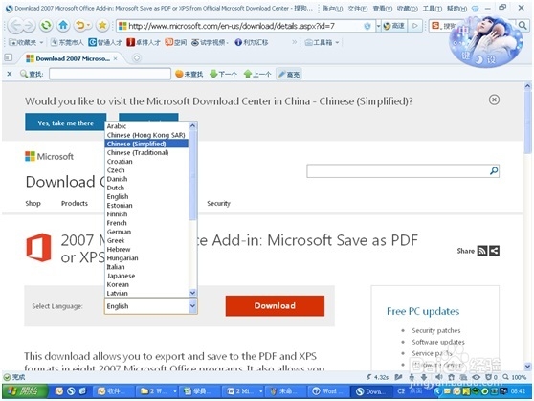This screenshot has width=534, height=401.
Task: Select Chinese (Hong Kong SAR) in the list
Action: (x=146, y=135)
